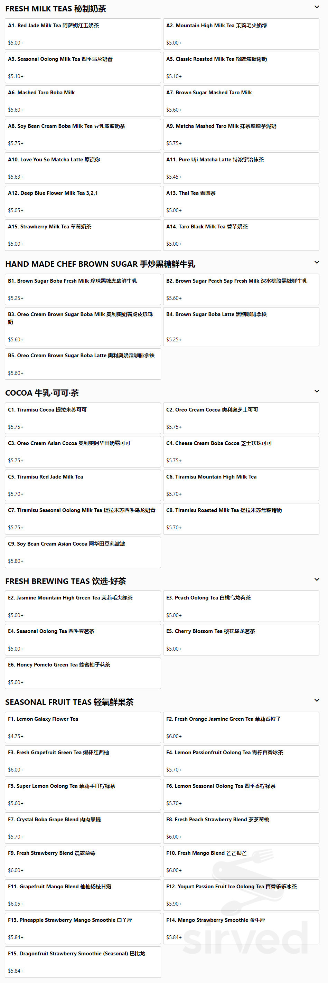Image resolution: width=328 pixels, height=983 pixels.
Task: Open F15. Dragonfruit Strawberry Smoothie item
Action: 83,962
